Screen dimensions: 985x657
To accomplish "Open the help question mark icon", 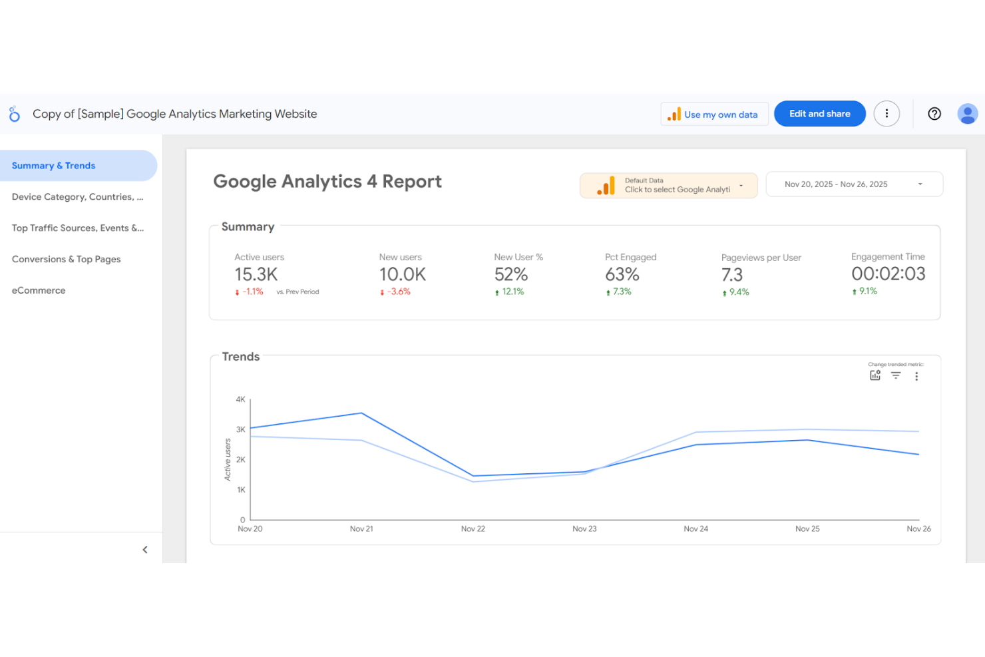I will tap(934, 114).
